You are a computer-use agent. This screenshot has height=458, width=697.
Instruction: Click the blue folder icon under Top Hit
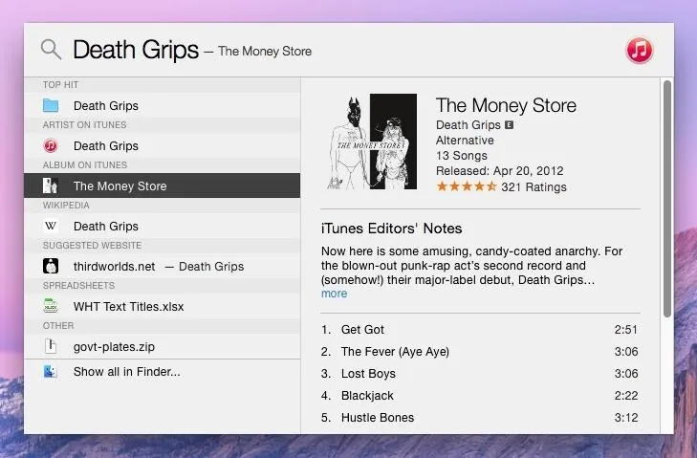tap(51, 106)
